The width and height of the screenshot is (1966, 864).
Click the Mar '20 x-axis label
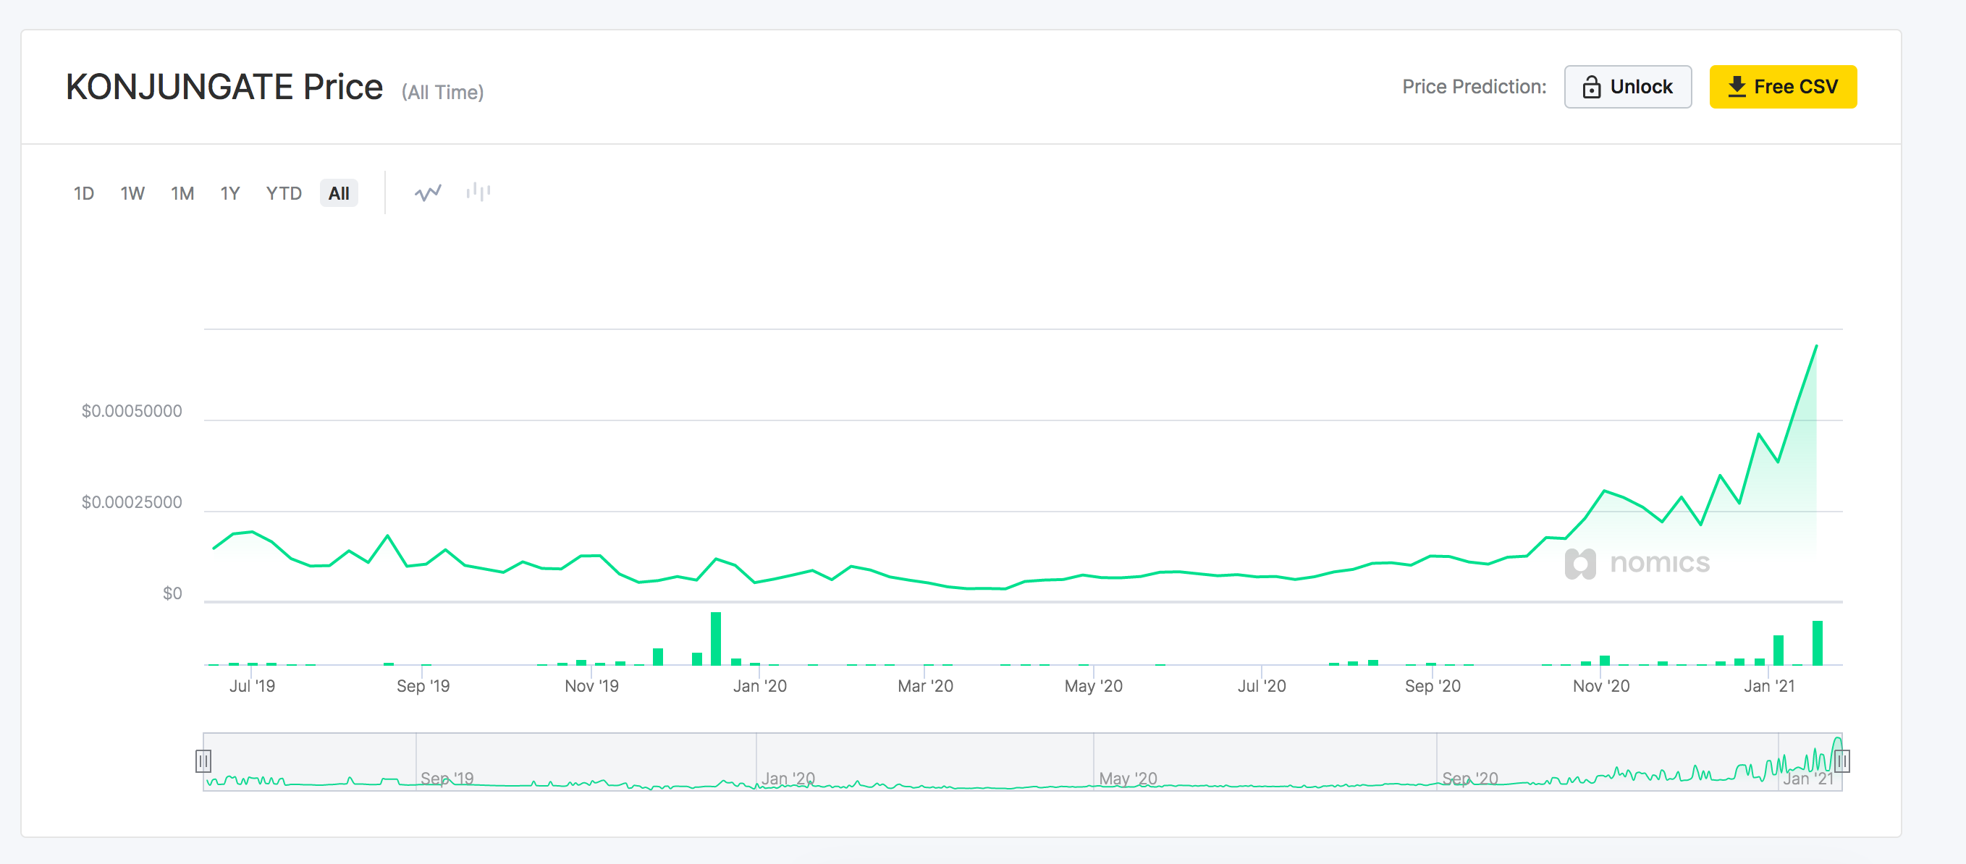[926, 686]
